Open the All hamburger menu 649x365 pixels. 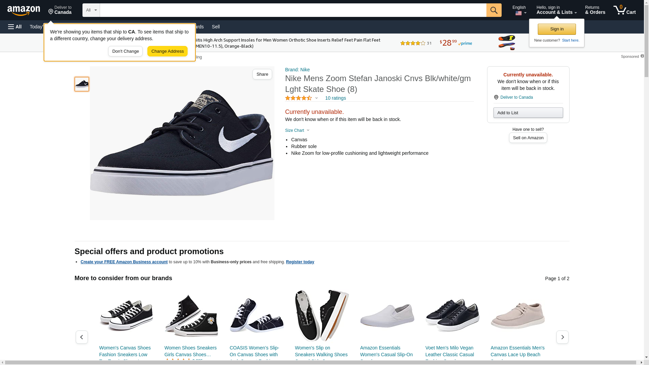[15, 27]
